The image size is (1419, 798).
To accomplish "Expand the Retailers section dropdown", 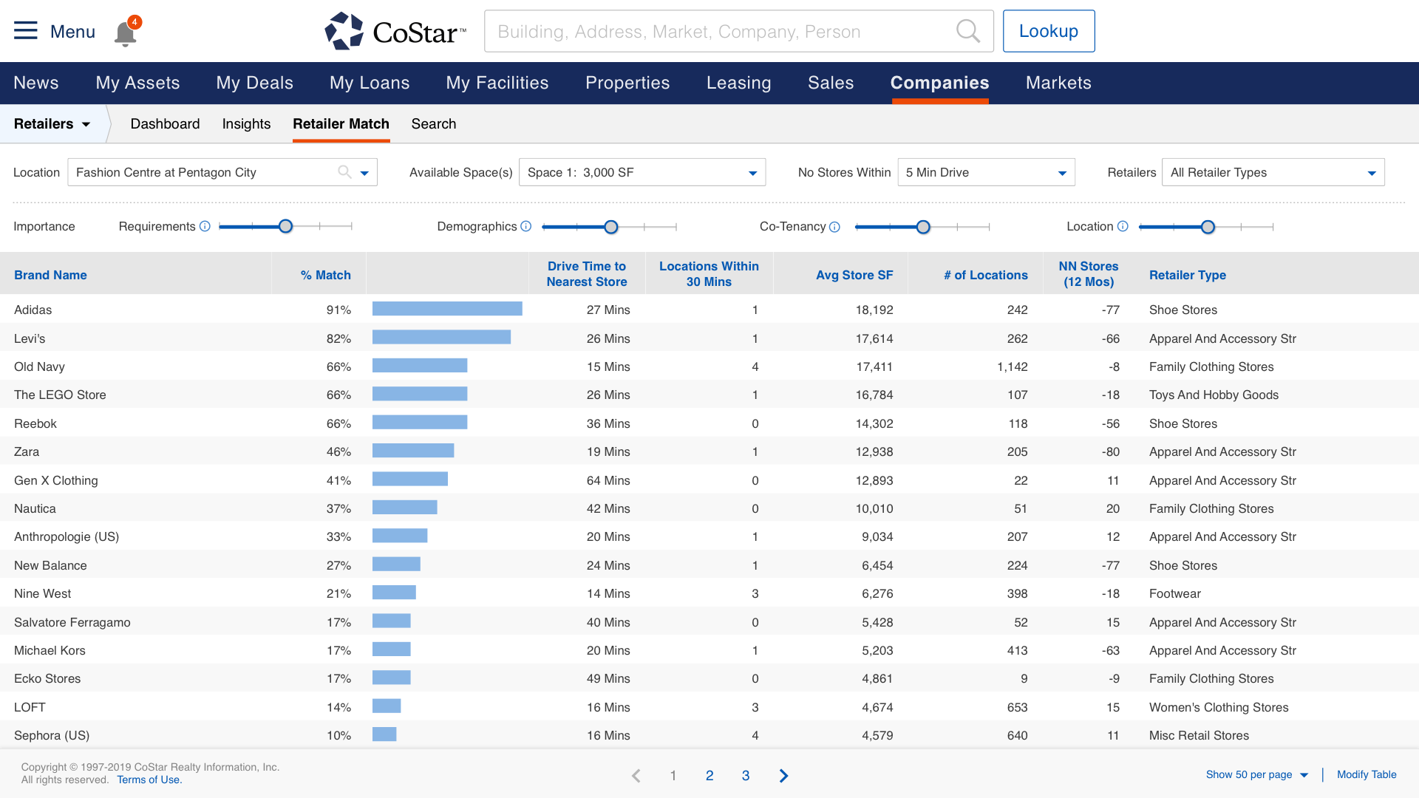I will click(52, 124).
